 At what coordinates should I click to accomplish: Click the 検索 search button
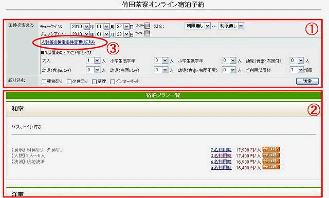pos(307,81)
